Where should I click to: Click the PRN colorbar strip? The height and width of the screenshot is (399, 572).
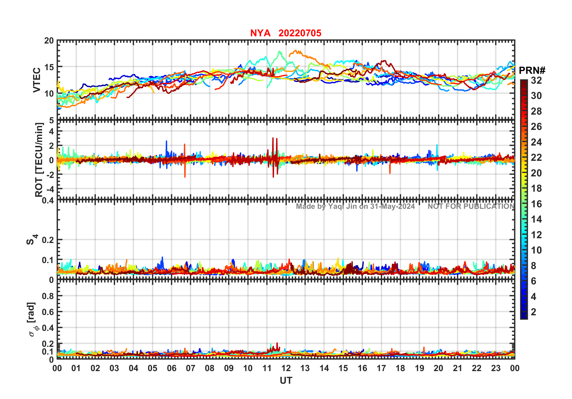click(x=524, y=199)
